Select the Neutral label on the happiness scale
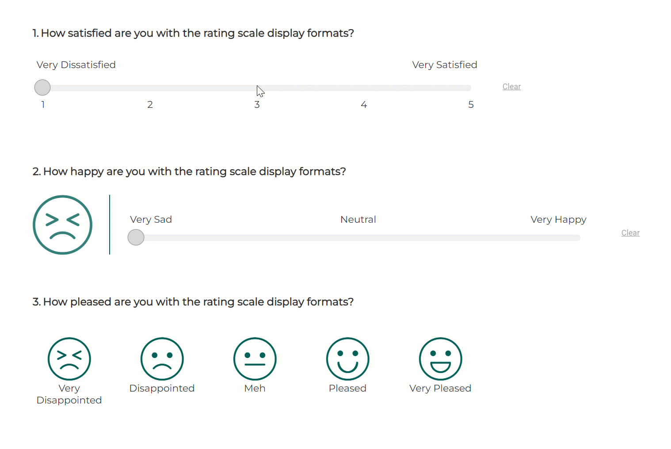The height and width of the screenshot is (449, 671). (x=358, y=219)
